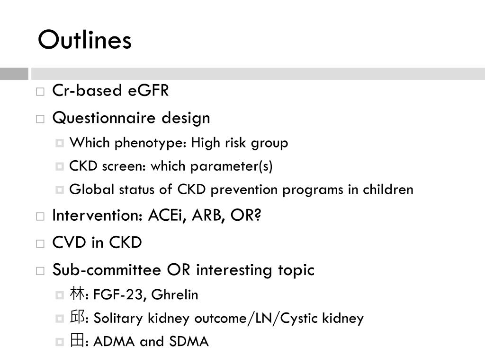Image resolution: width=485 pixels, height=363 pixels.
Task: Click the Global status of CKD prevention text
Action: [x=241, y=189]
